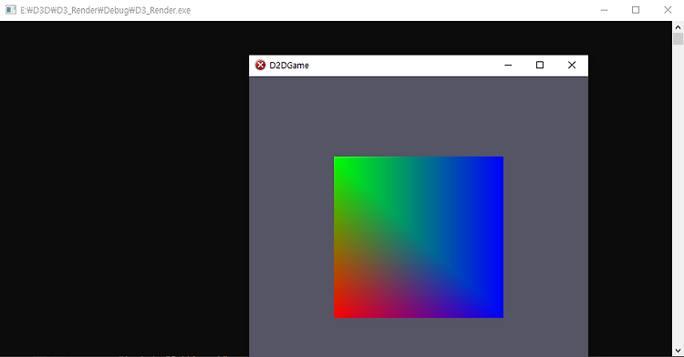Click the console vertical scrollbar thumb

(678, 39)
